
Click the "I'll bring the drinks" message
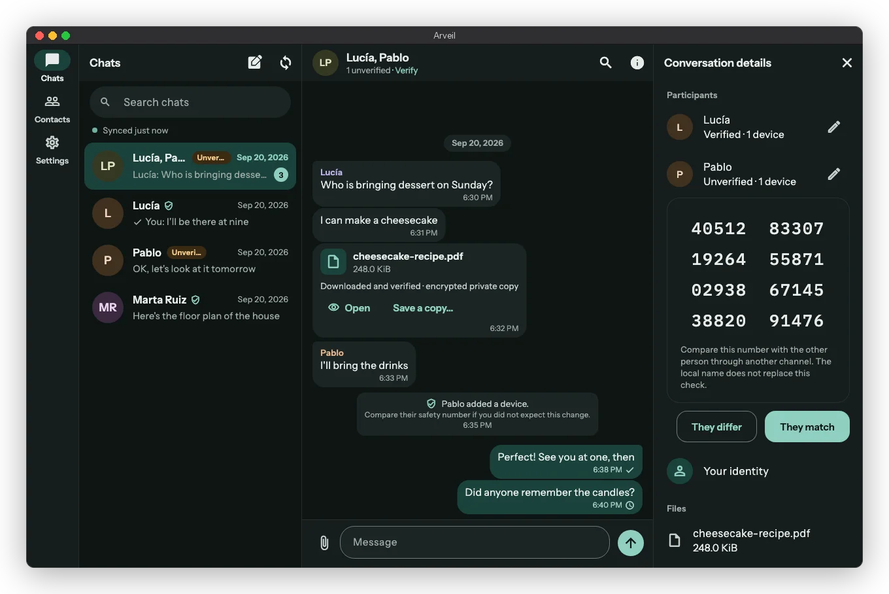point(364,364)
